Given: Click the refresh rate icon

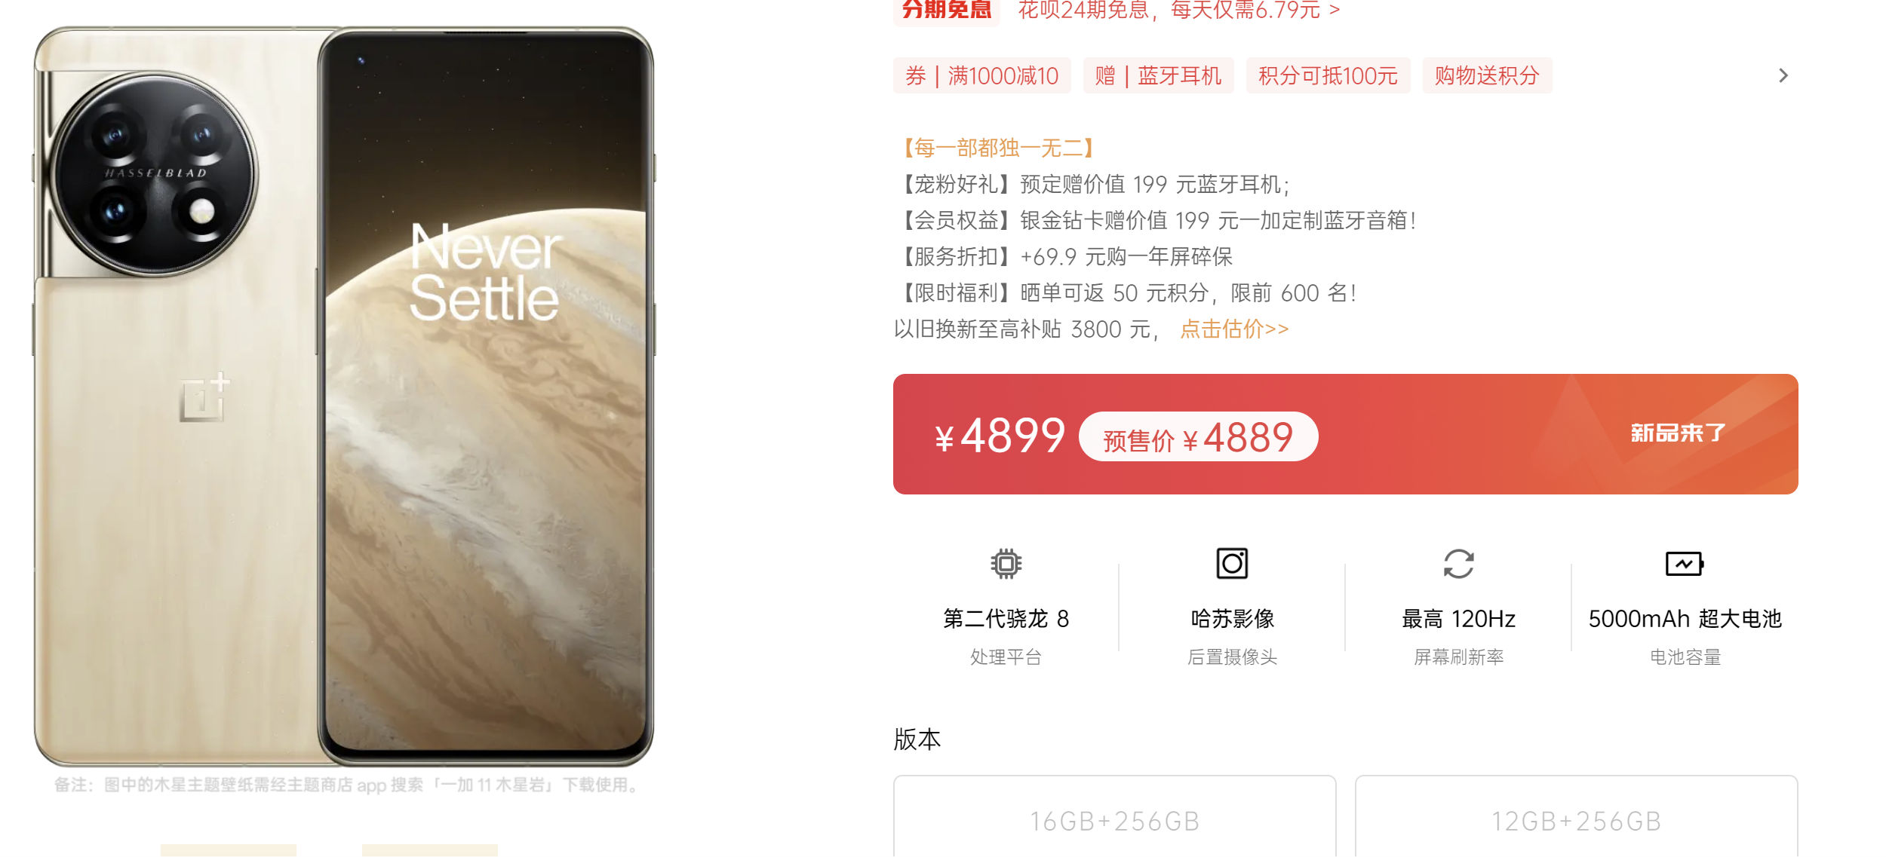Looking at the screenshot, I should (1458, 564).
